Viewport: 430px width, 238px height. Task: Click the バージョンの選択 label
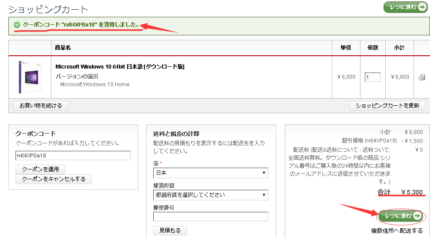pyautogui.click(x=77, y=77)
